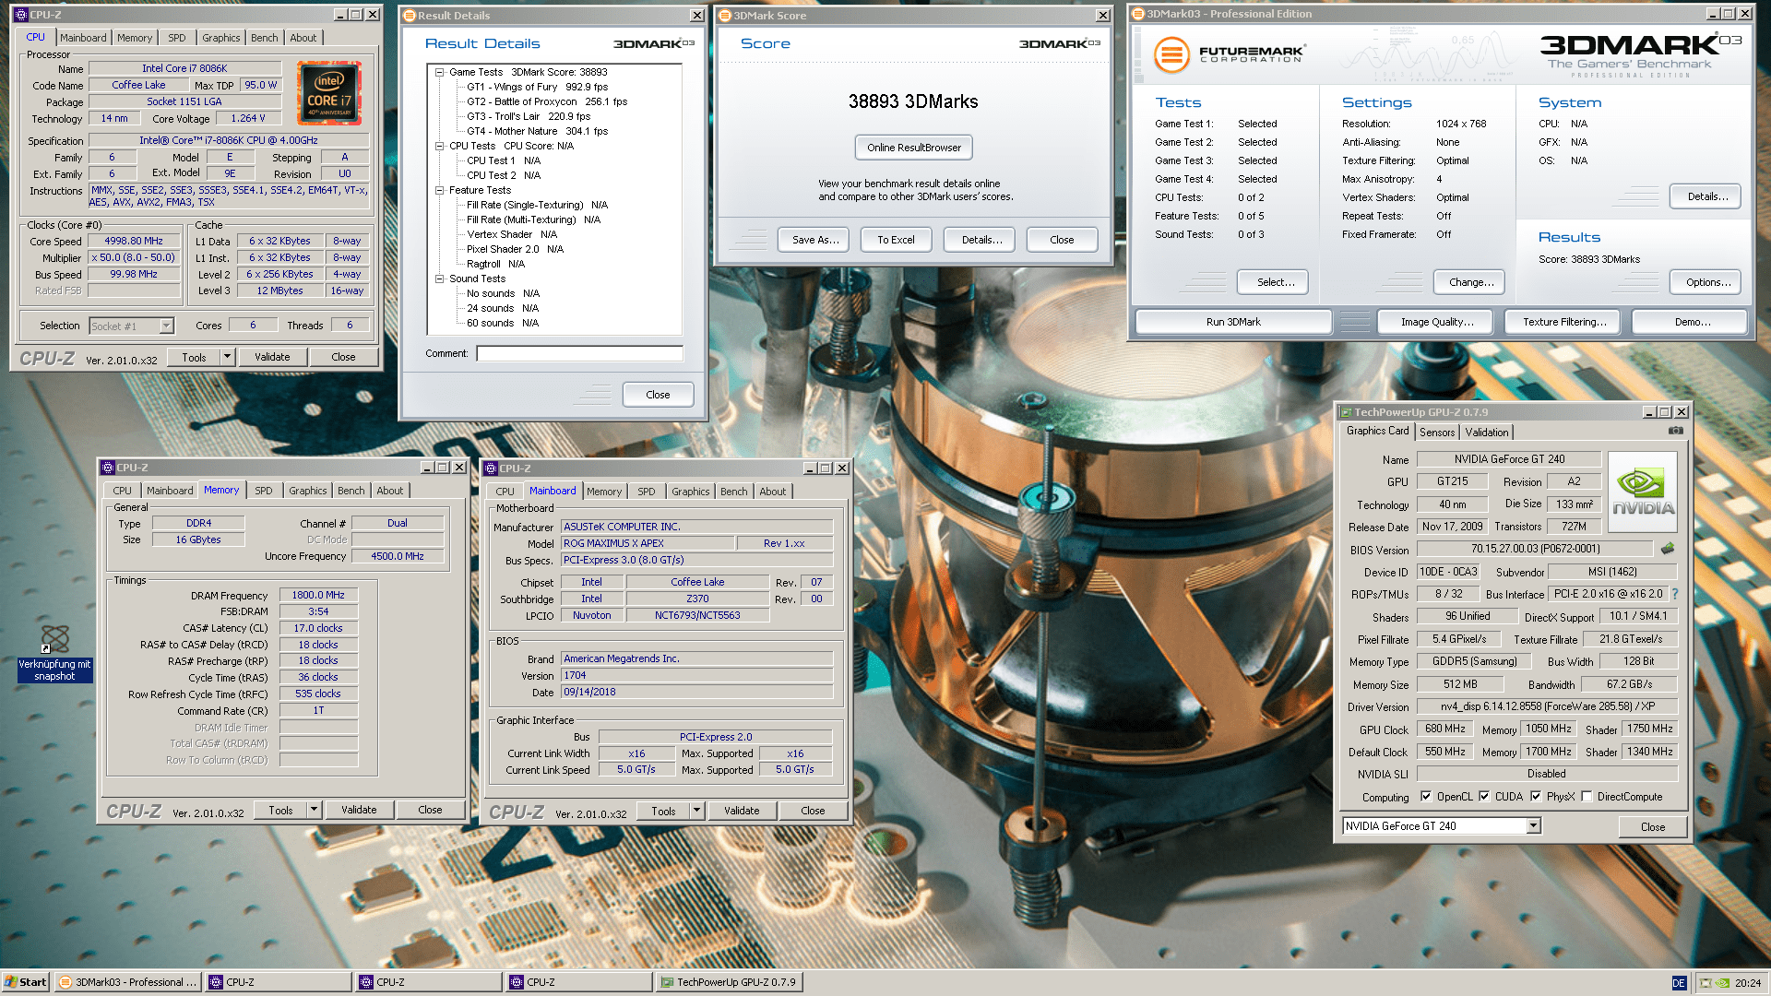
Task: Click the ROG MAXIMUS X APEX model field
Action: 648,543
